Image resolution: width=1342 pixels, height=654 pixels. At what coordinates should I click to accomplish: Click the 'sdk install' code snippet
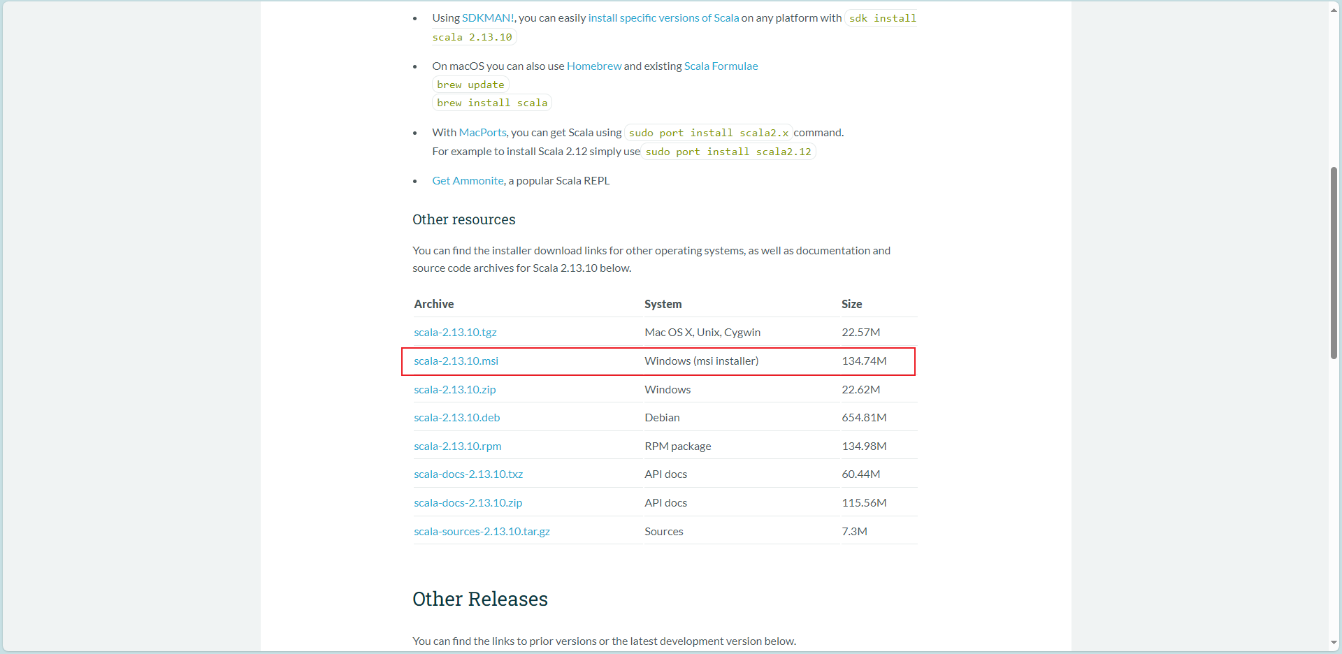(882, 18)
